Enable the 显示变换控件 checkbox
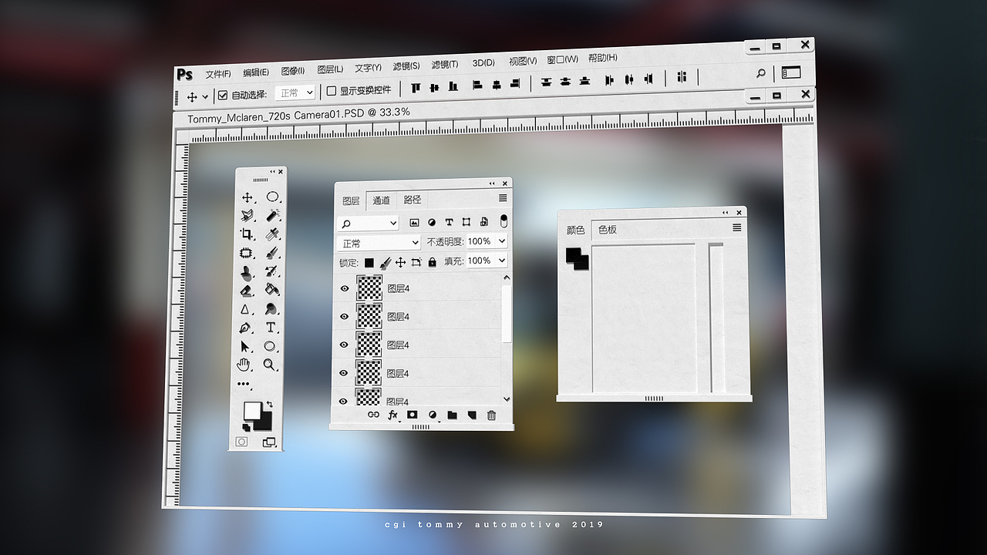Image resolution: width=987 pixels, height=555 pixels. pos(332,91)
